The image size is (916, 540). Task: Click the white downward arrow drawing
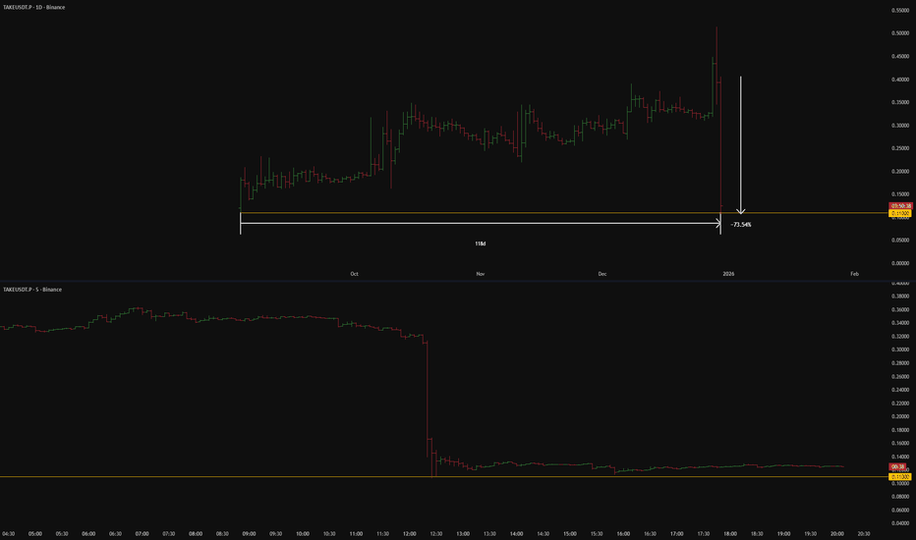coord(741,144)
